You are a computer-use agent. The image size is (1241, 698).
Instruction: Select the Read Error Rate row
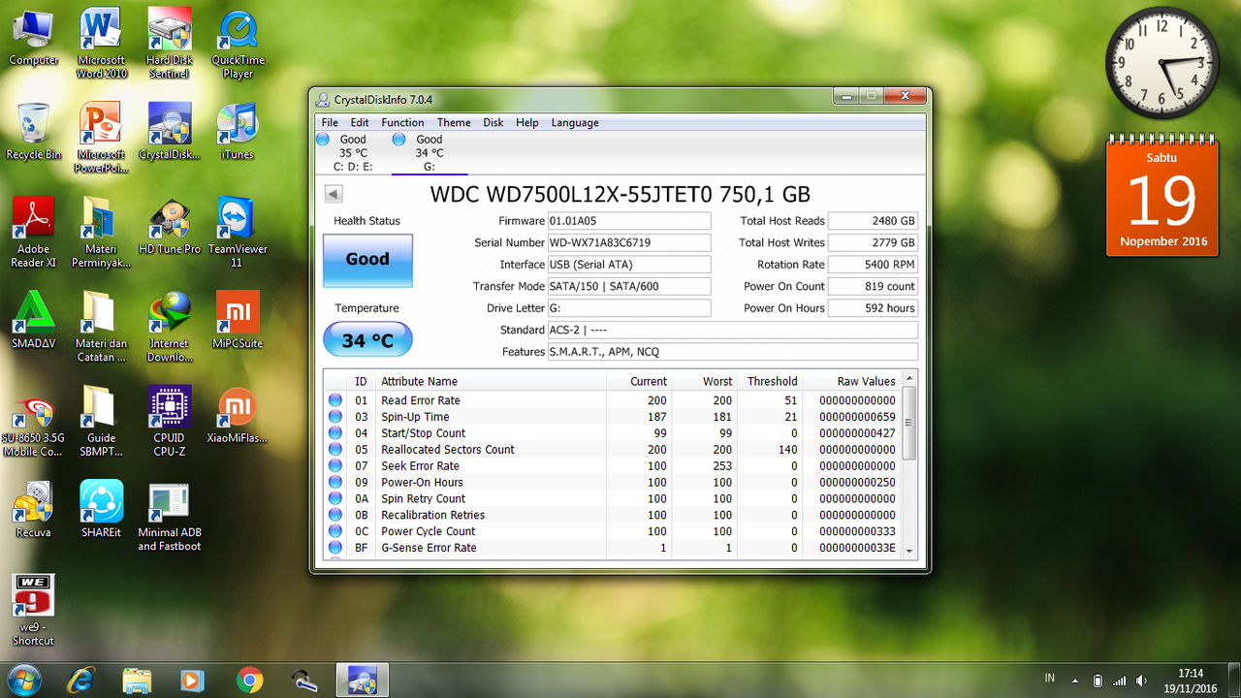pyautogui.click(x=613, y=400)
